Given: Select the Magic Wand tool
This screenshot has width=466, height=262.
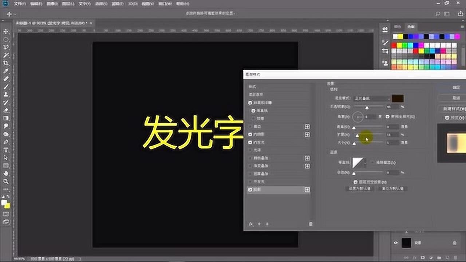Looking at the screenshot, I should pyautogui.click(x=6, y=55).
